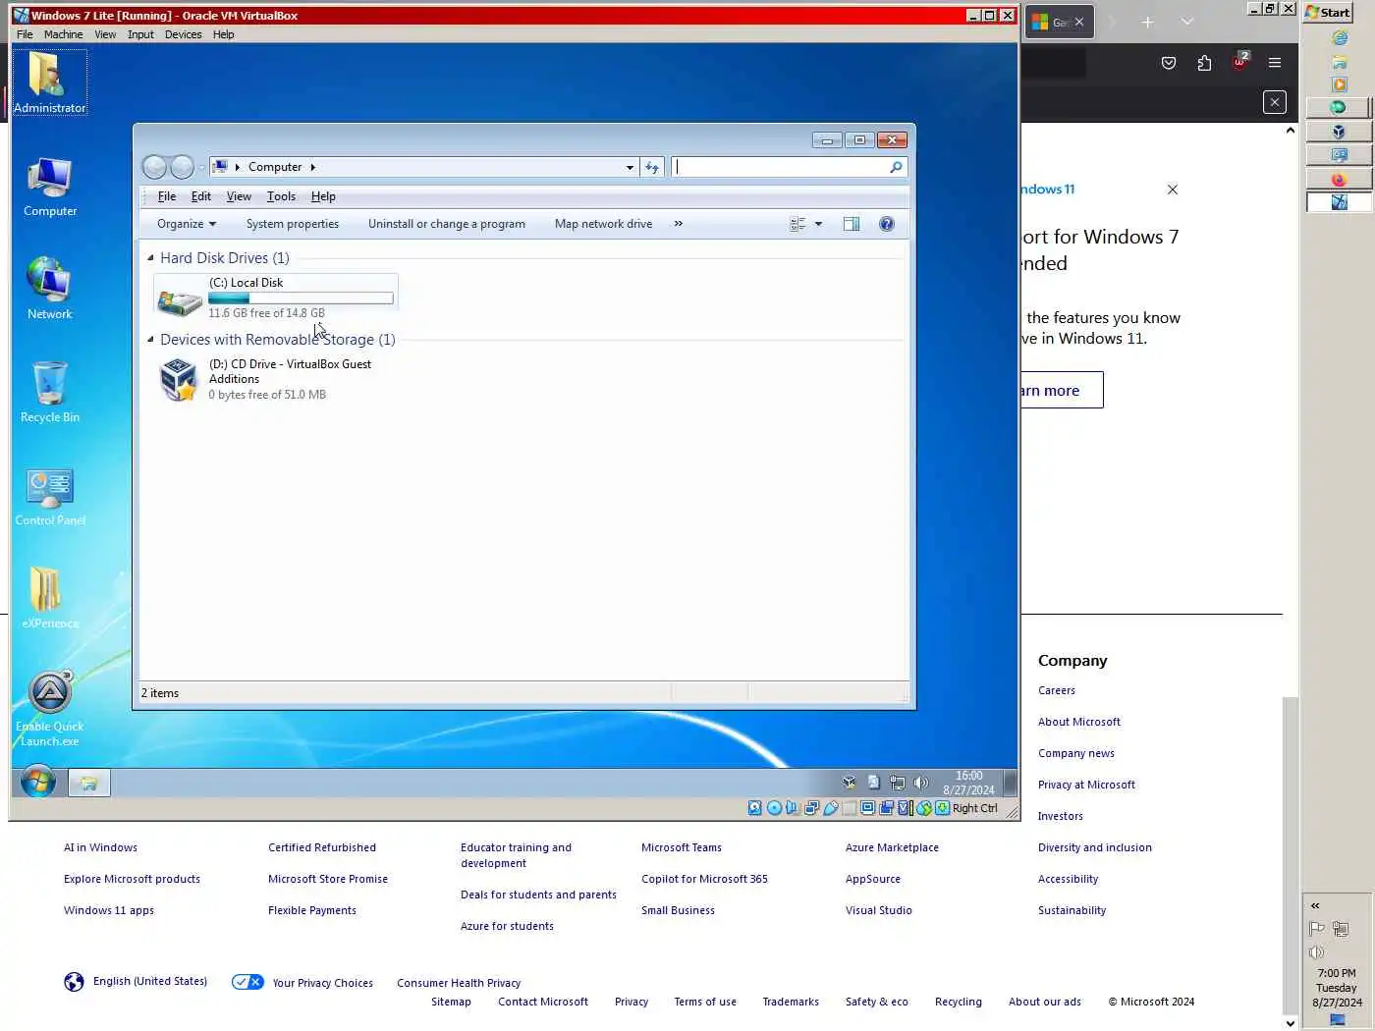This screenshot has width=1375, height=1031.
Task: Expand toolbar overflow chevron in Explorer
Action: (678, 224)
